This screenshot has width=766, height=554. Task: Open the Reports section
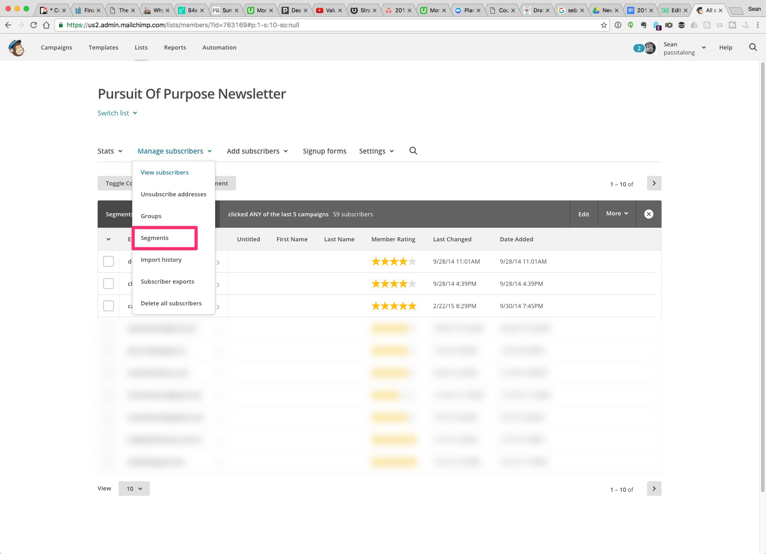click(175, 47)
